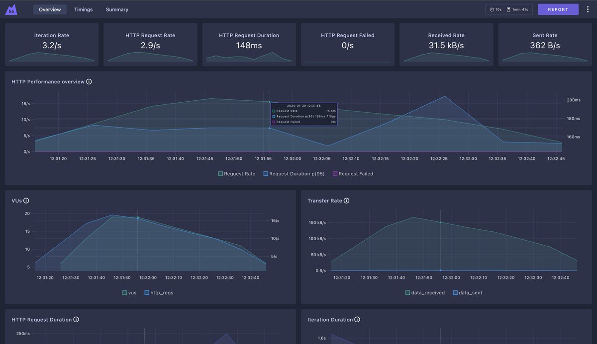Toggle the http_reqs legend series
597x344 pixels.
click(x=159, y=293)
